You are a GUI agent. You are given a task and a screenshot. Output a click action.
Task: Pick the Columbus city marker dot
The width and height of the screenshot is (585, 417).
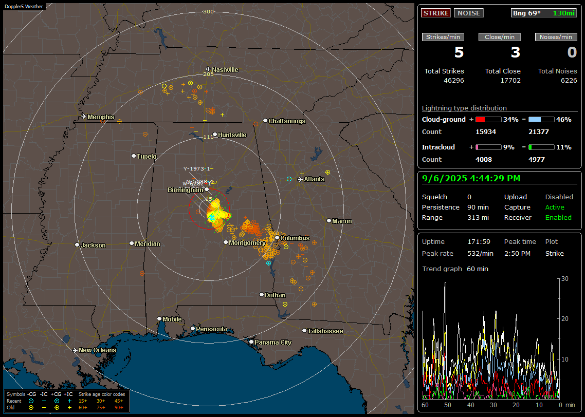(277, 237)
